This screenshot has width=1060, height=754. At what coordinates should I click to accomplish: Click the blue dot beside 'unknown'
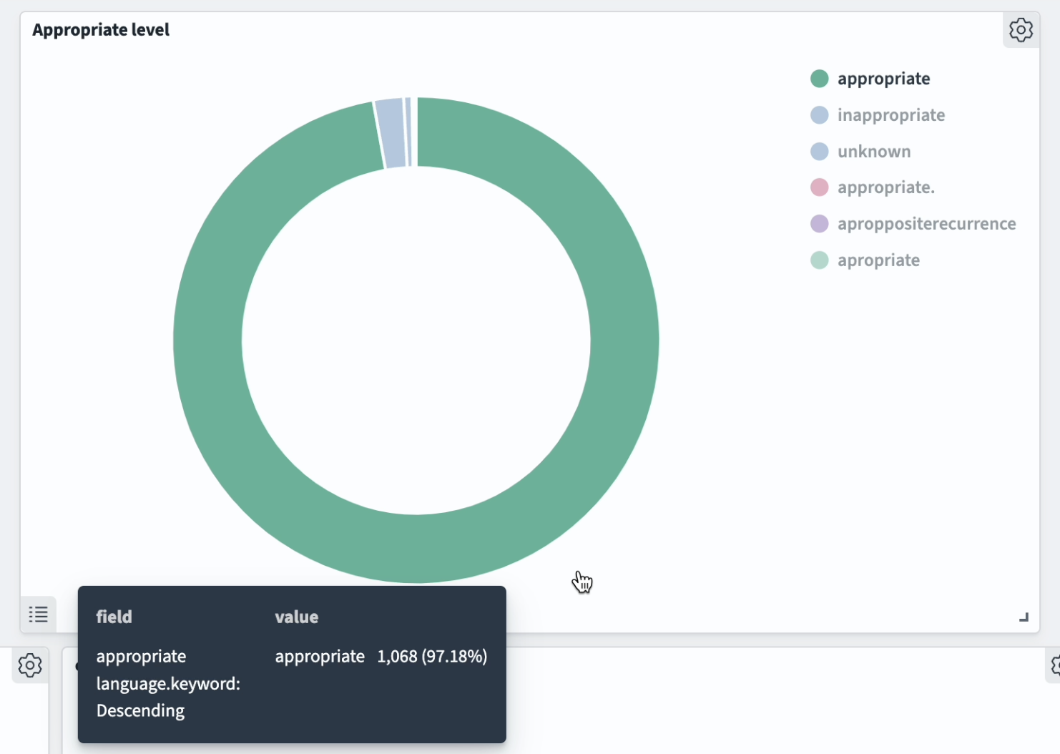click(x=819, y=152)
